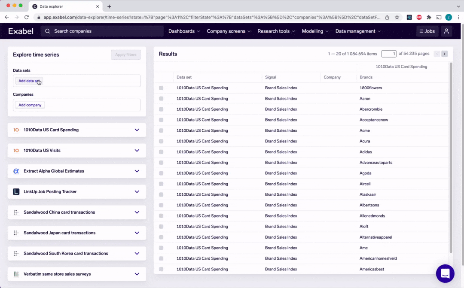Expand Sandalwood China card transactions chevron
This screenshot has width=464, height=288.
click(x=137, y=212)
